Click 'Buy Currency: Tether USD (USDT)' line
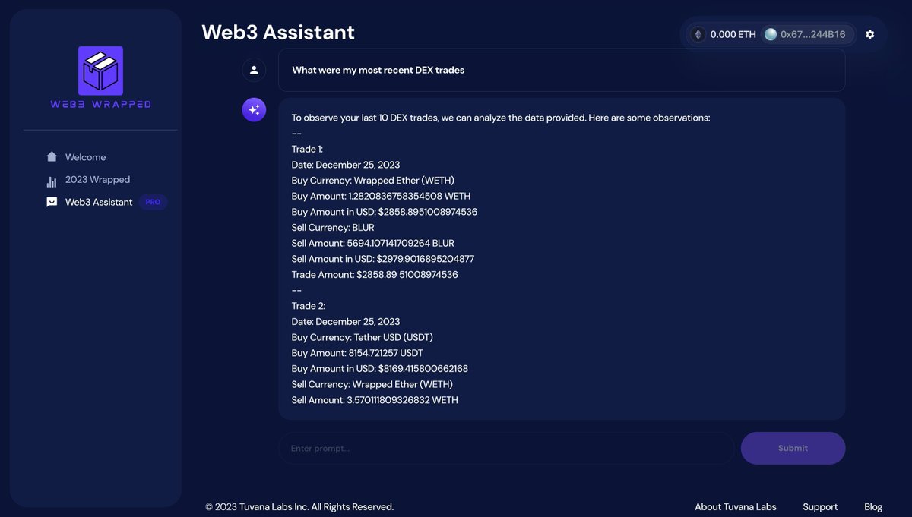The width and height of the screenshot is (912, 517). tap(363, 337)
